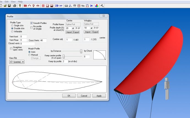This screenshot has width=190, height=118.
Task: Click the Keep centre profile percent field
Action: pyautogui.click(x=87, y=57)
